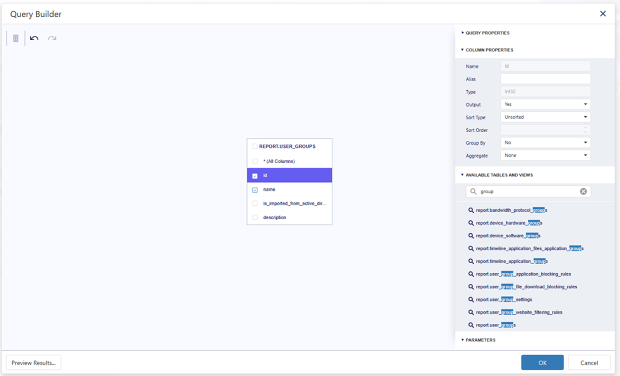Open the Sort Type dropdown

click(545, 117)
